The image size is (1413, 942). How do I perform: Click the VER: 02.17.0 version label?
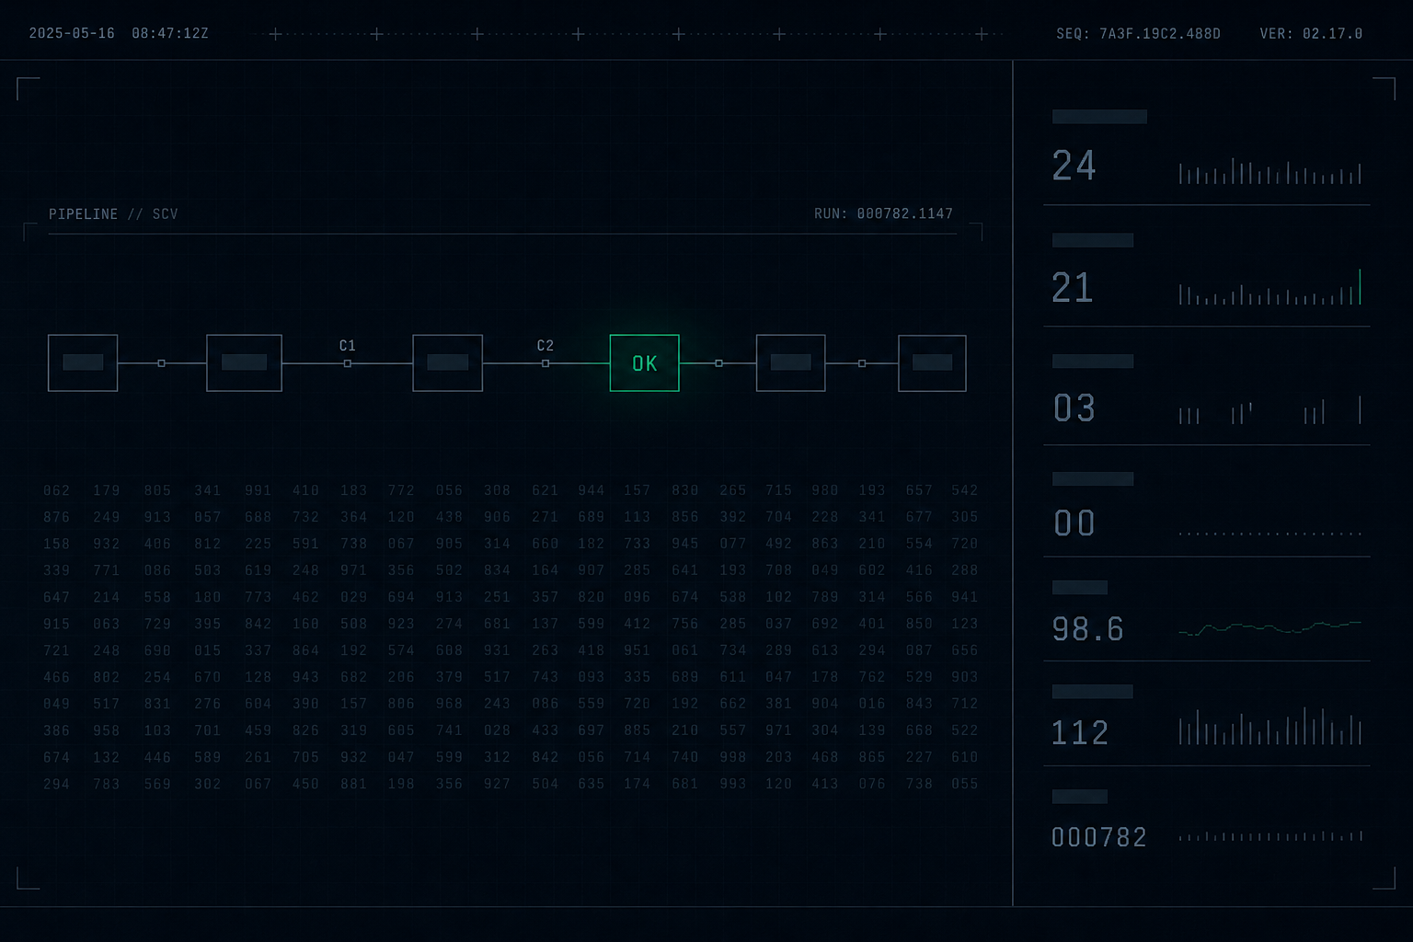pyautogui.click(x=1311, y=33)
